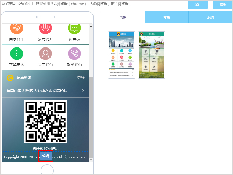Tap the purple 联系我们 phone icon
The height and width of the screenshot is (175, 233).
click(74, 54)
